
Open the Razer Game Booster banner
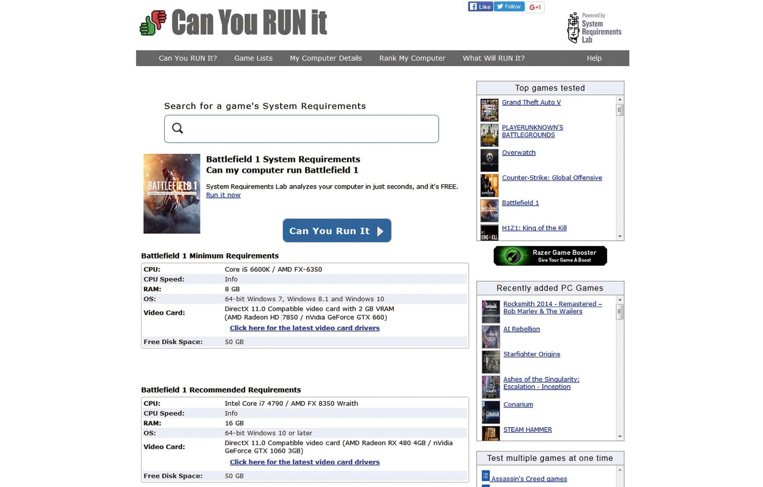(x=550, y=256)
